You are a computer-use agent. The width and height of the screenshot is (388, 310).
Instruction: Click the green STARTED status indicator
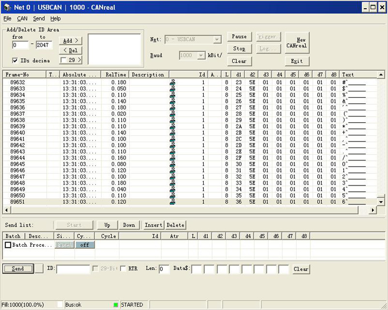click(x=116, y=305)
